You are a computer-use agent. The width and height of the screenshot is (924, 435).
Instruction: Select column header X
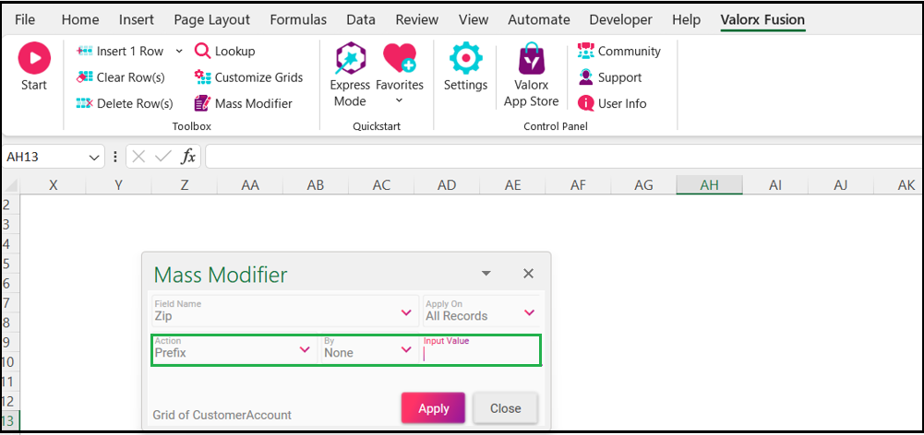53,185
